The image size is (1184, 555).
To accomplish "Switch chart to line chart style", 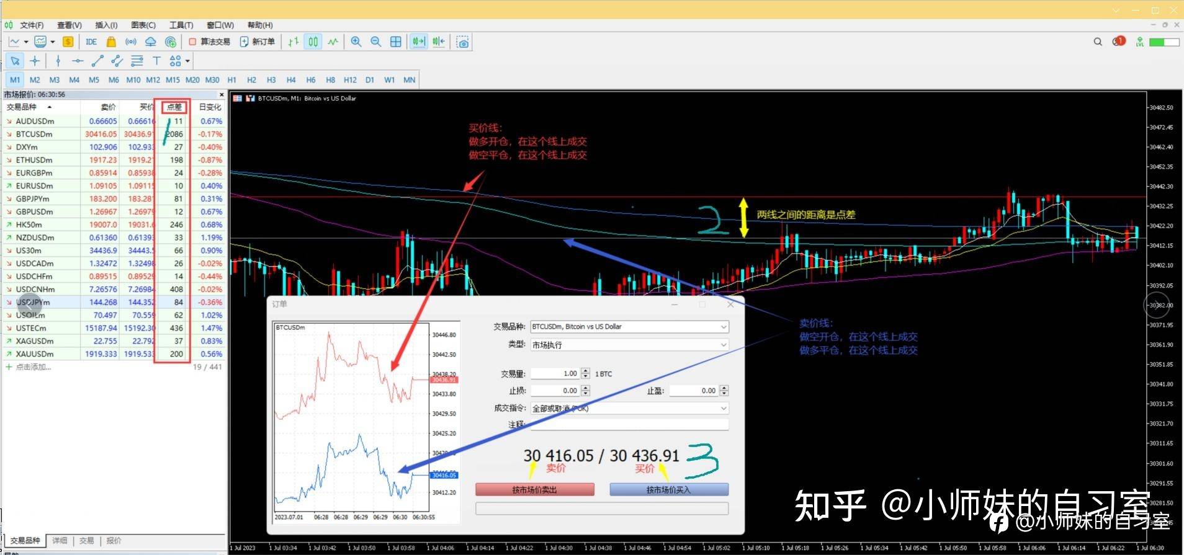I will tap(333, 42).
